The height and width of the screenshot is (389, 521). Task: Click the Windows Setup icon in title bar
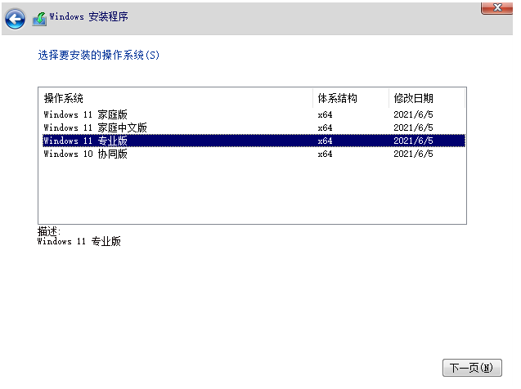[39, 17]
